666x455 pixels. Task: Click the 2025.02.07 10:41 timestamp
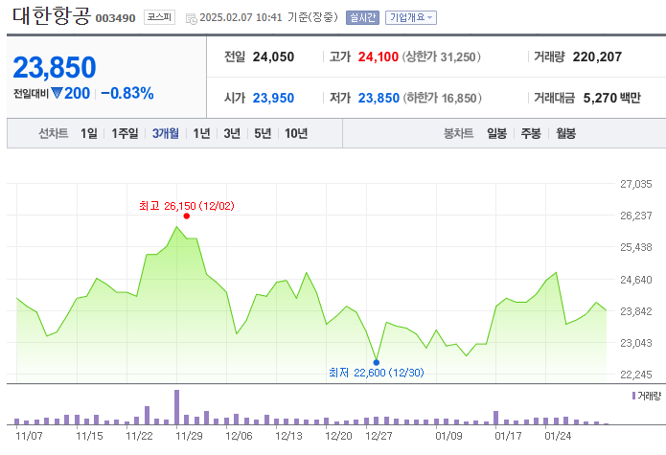[241, 17]
